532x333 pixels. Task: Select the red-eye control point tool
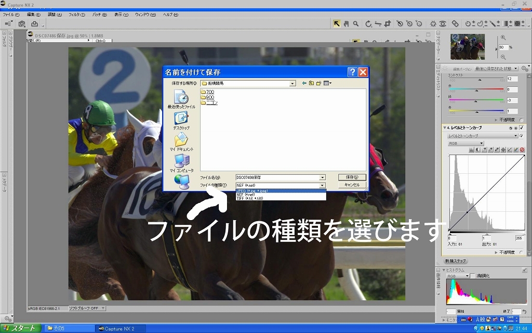[443, 23]
